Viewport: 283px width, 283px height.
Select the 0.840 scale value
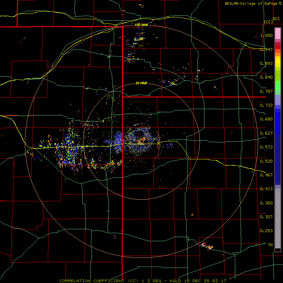[x=266, y=77]
